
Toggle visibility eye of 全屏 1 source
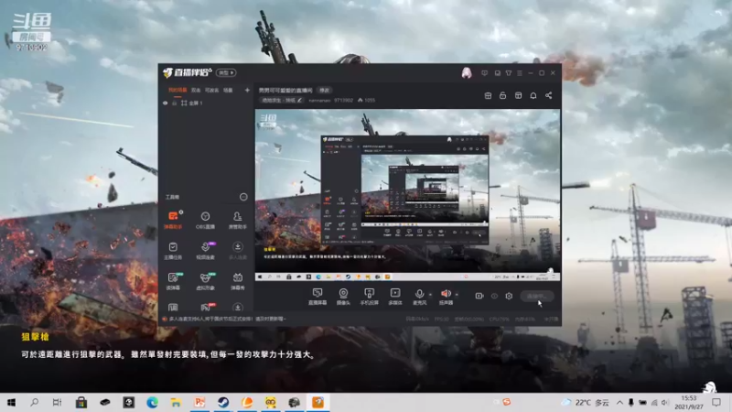coord(166,103)
